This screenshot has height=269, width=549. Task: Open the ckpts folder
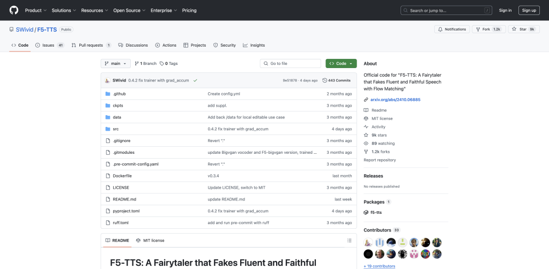(x=117, y=106)
